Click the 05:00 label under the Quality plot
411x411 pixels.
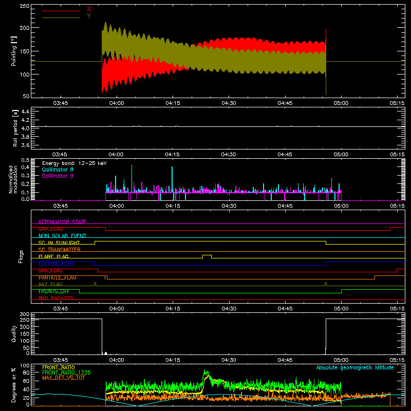(x=341, y=360)
